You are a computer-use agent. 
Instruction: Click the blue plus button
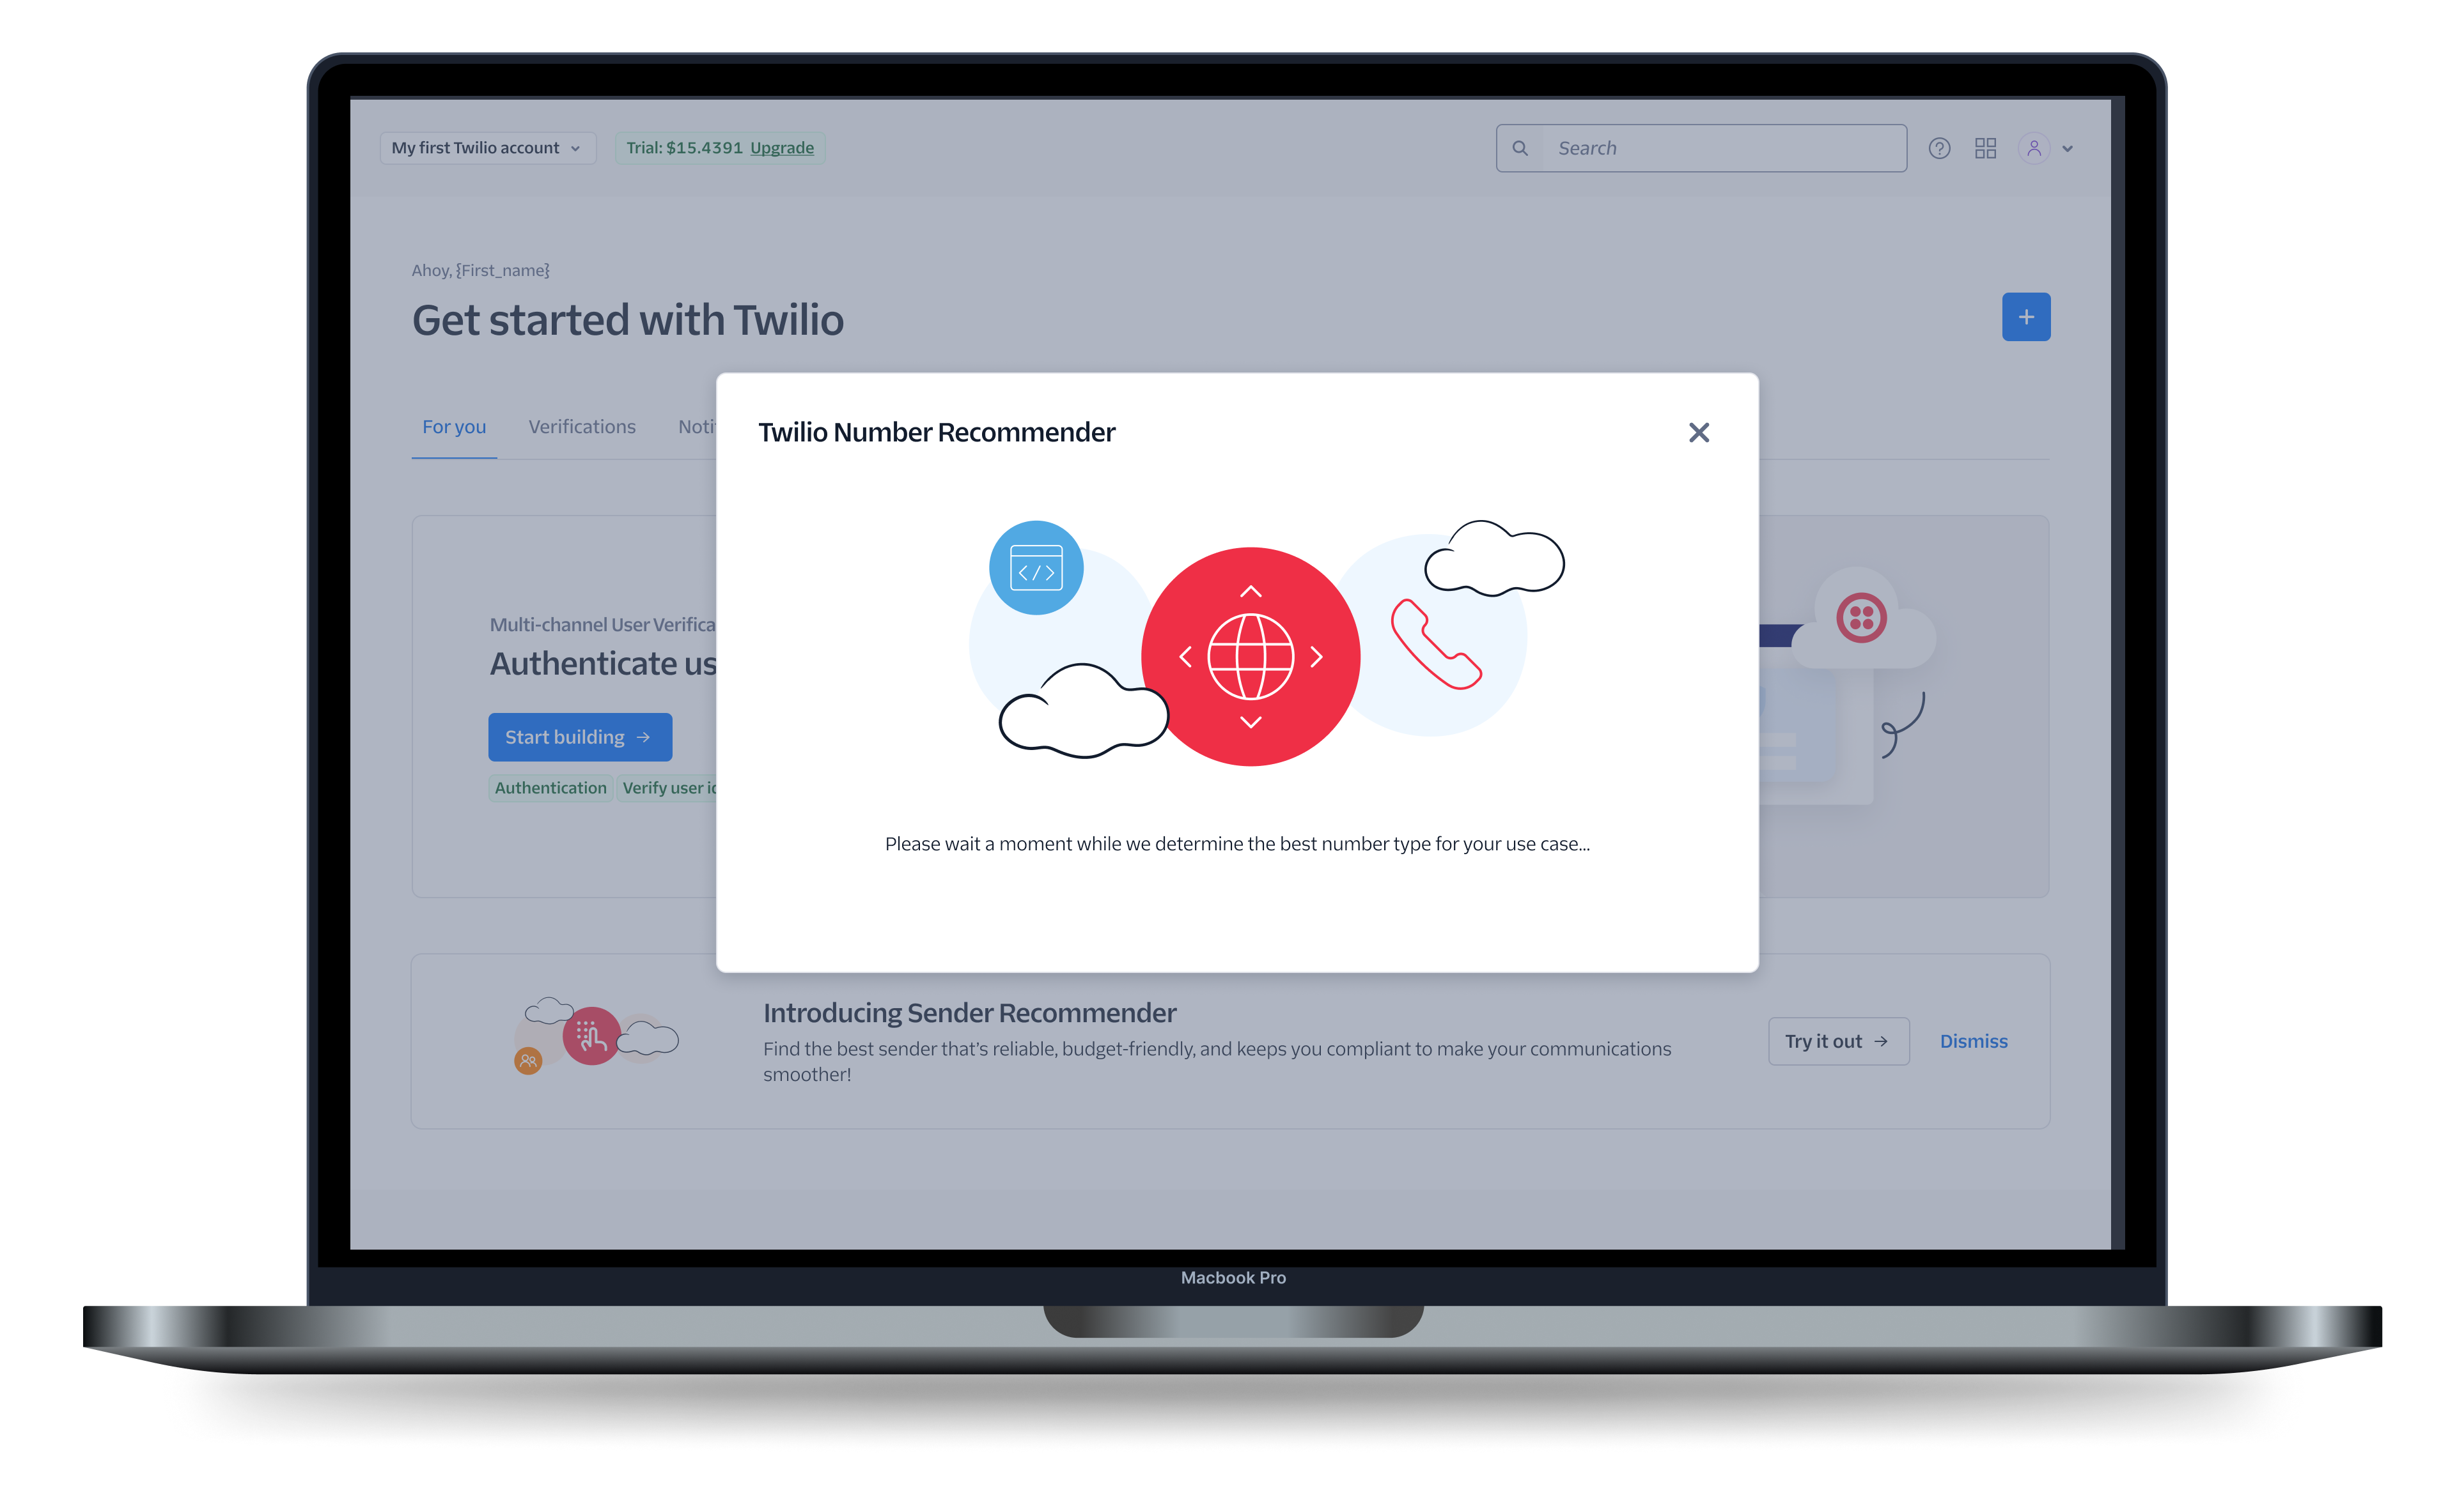pyautogui.click(x=2026, y=317)
